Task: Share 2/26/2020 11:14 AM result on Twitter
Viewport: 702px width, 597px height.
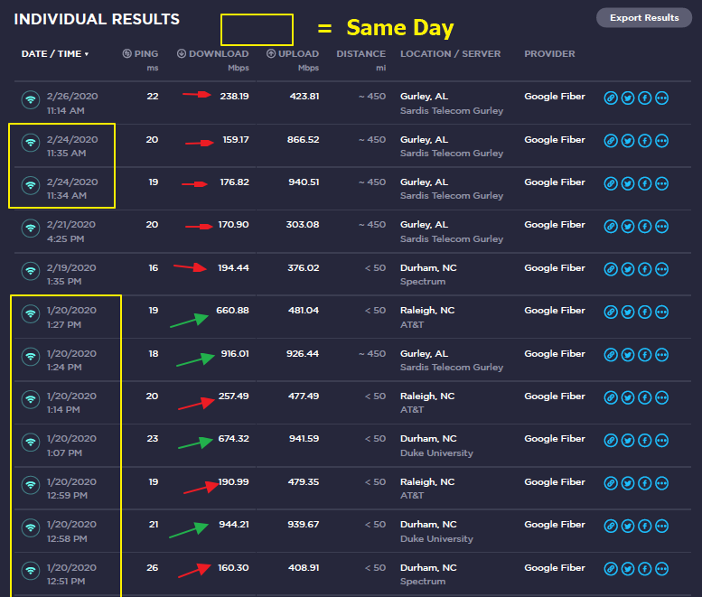Action: tap(628, 98)
